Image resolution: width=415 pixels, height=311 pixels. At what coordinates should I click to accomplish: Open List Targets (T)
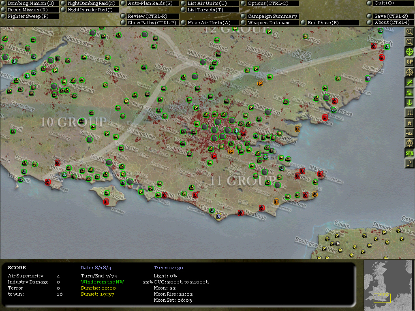(210, 10)
